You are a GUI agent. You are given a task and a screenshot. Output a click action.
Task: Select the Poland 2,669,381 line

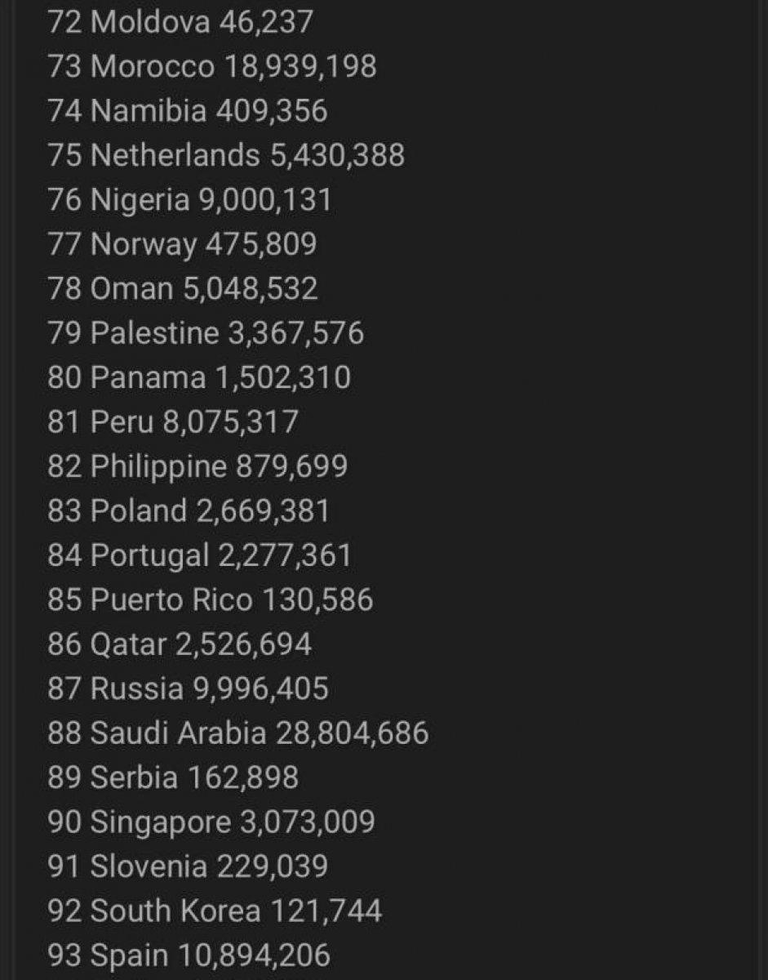click(189, 510)
